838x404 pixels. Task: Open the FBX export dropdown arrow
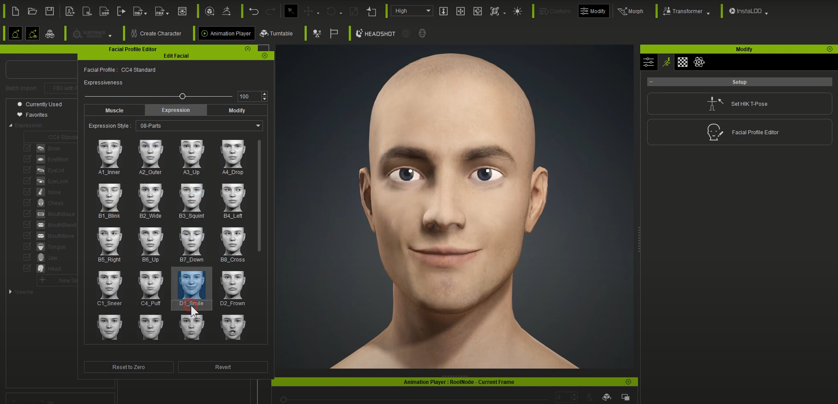pyautogui.click(x=167, y=13)
